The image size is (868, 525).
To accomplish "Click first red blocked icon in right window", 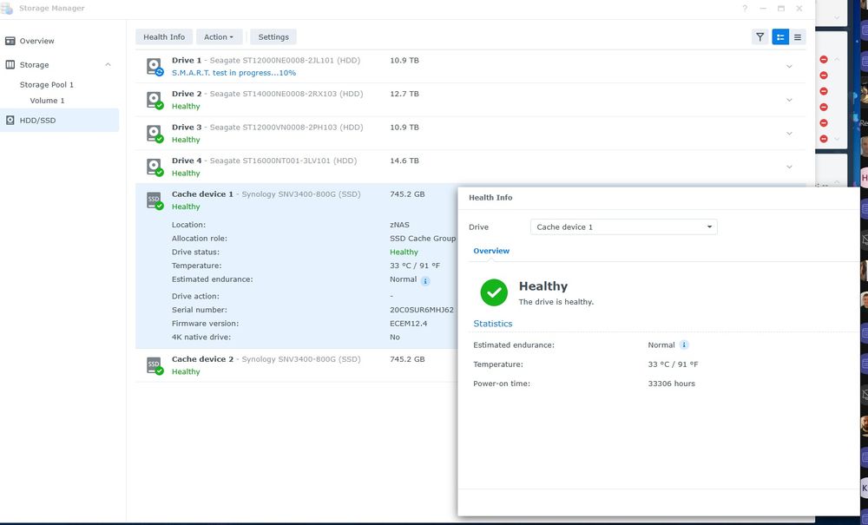I will (x=824, y=59).
